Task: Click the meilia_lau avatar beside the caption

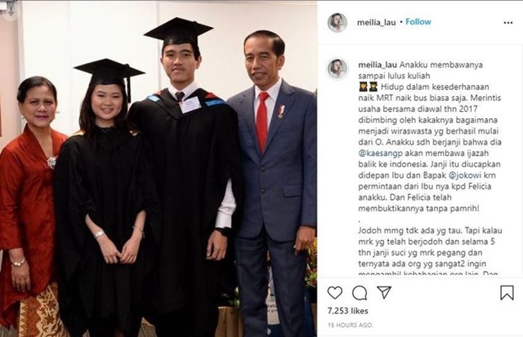Action: pos(337,69)
